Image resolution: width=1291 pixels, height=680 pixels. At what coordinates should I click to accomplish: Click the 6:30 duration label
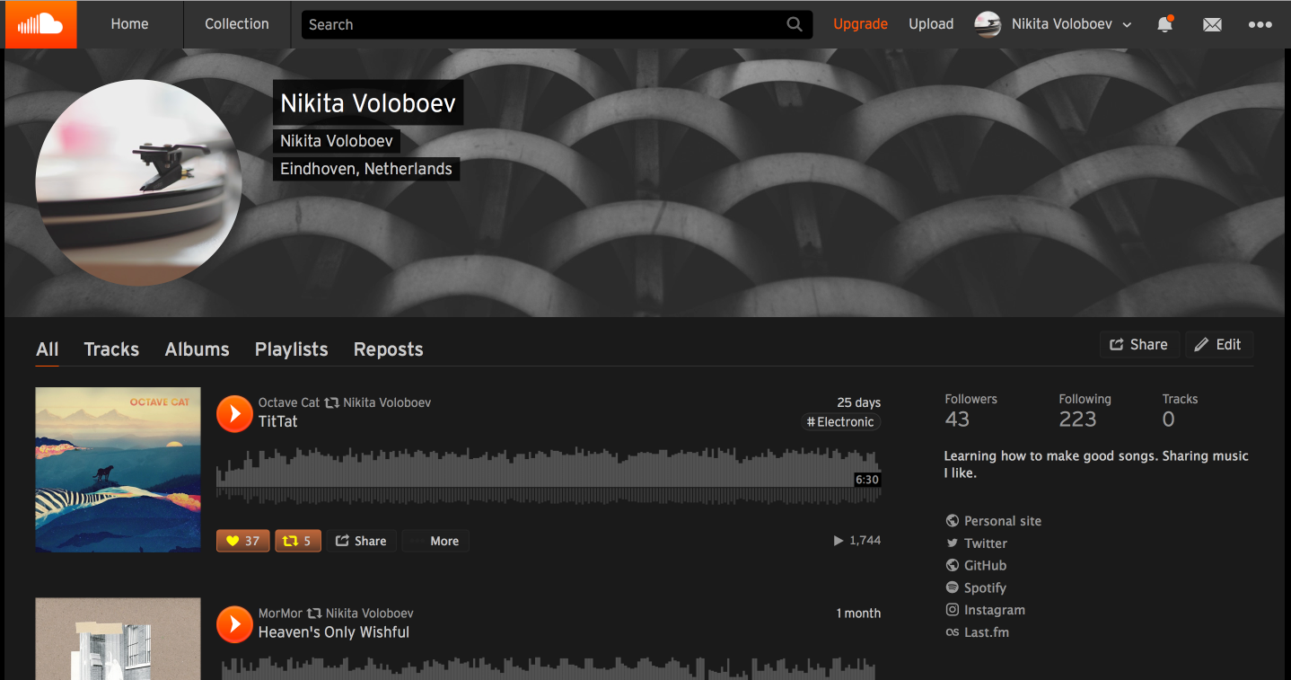[x=867, y=480]
